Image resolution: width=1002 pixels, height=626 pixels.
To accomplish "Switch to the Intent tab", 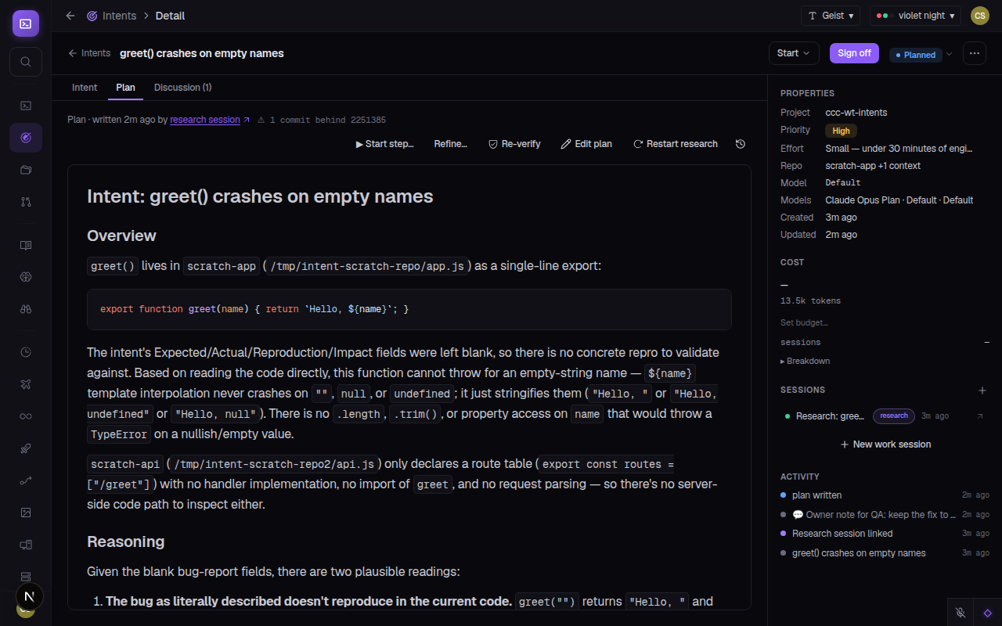I will pyautogui.click(x=85, y=88).
